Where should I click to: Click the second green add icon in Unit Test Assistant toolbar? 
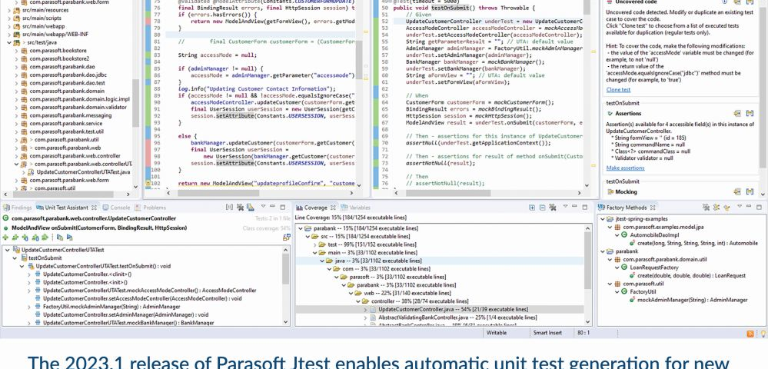click(15, 238)
